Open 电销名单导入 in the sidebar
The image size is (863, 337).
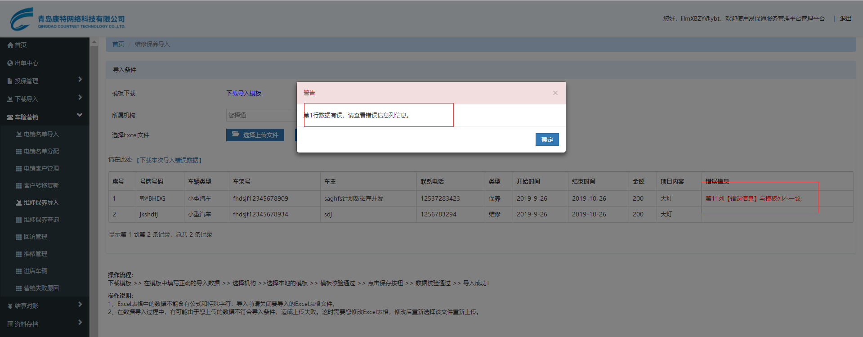(x=41, y=134)
